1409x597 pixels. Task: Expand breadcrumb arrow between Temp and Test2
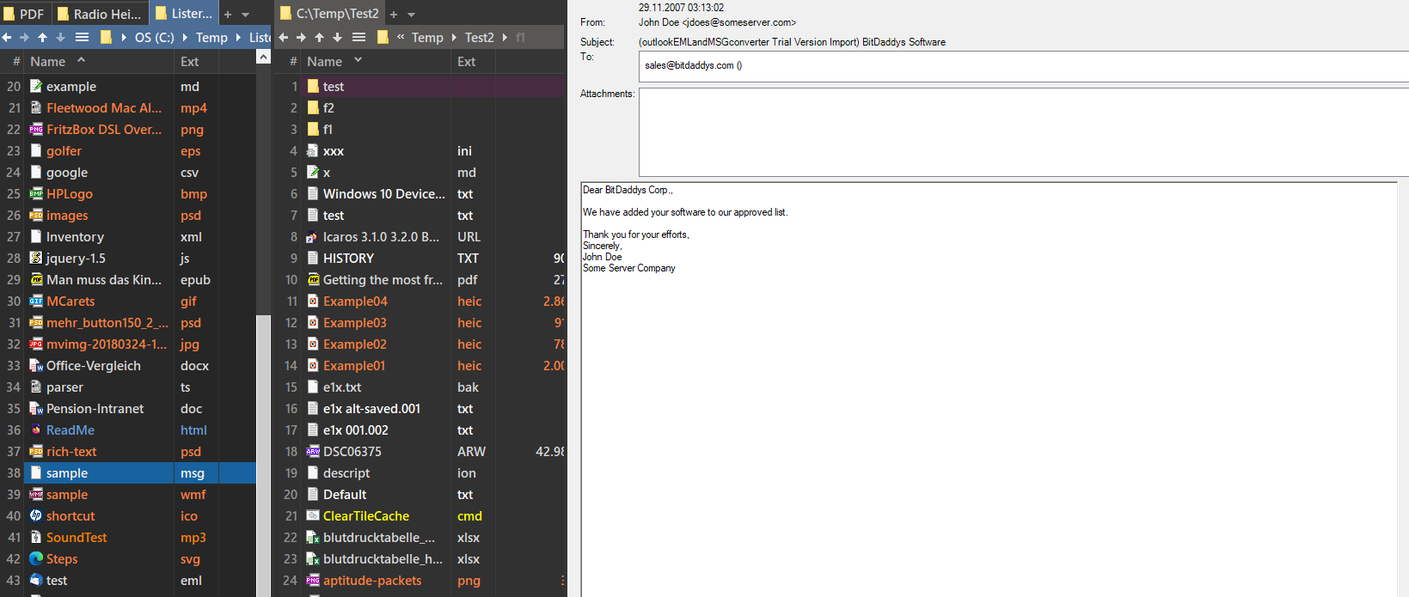[x=454, y=38]
